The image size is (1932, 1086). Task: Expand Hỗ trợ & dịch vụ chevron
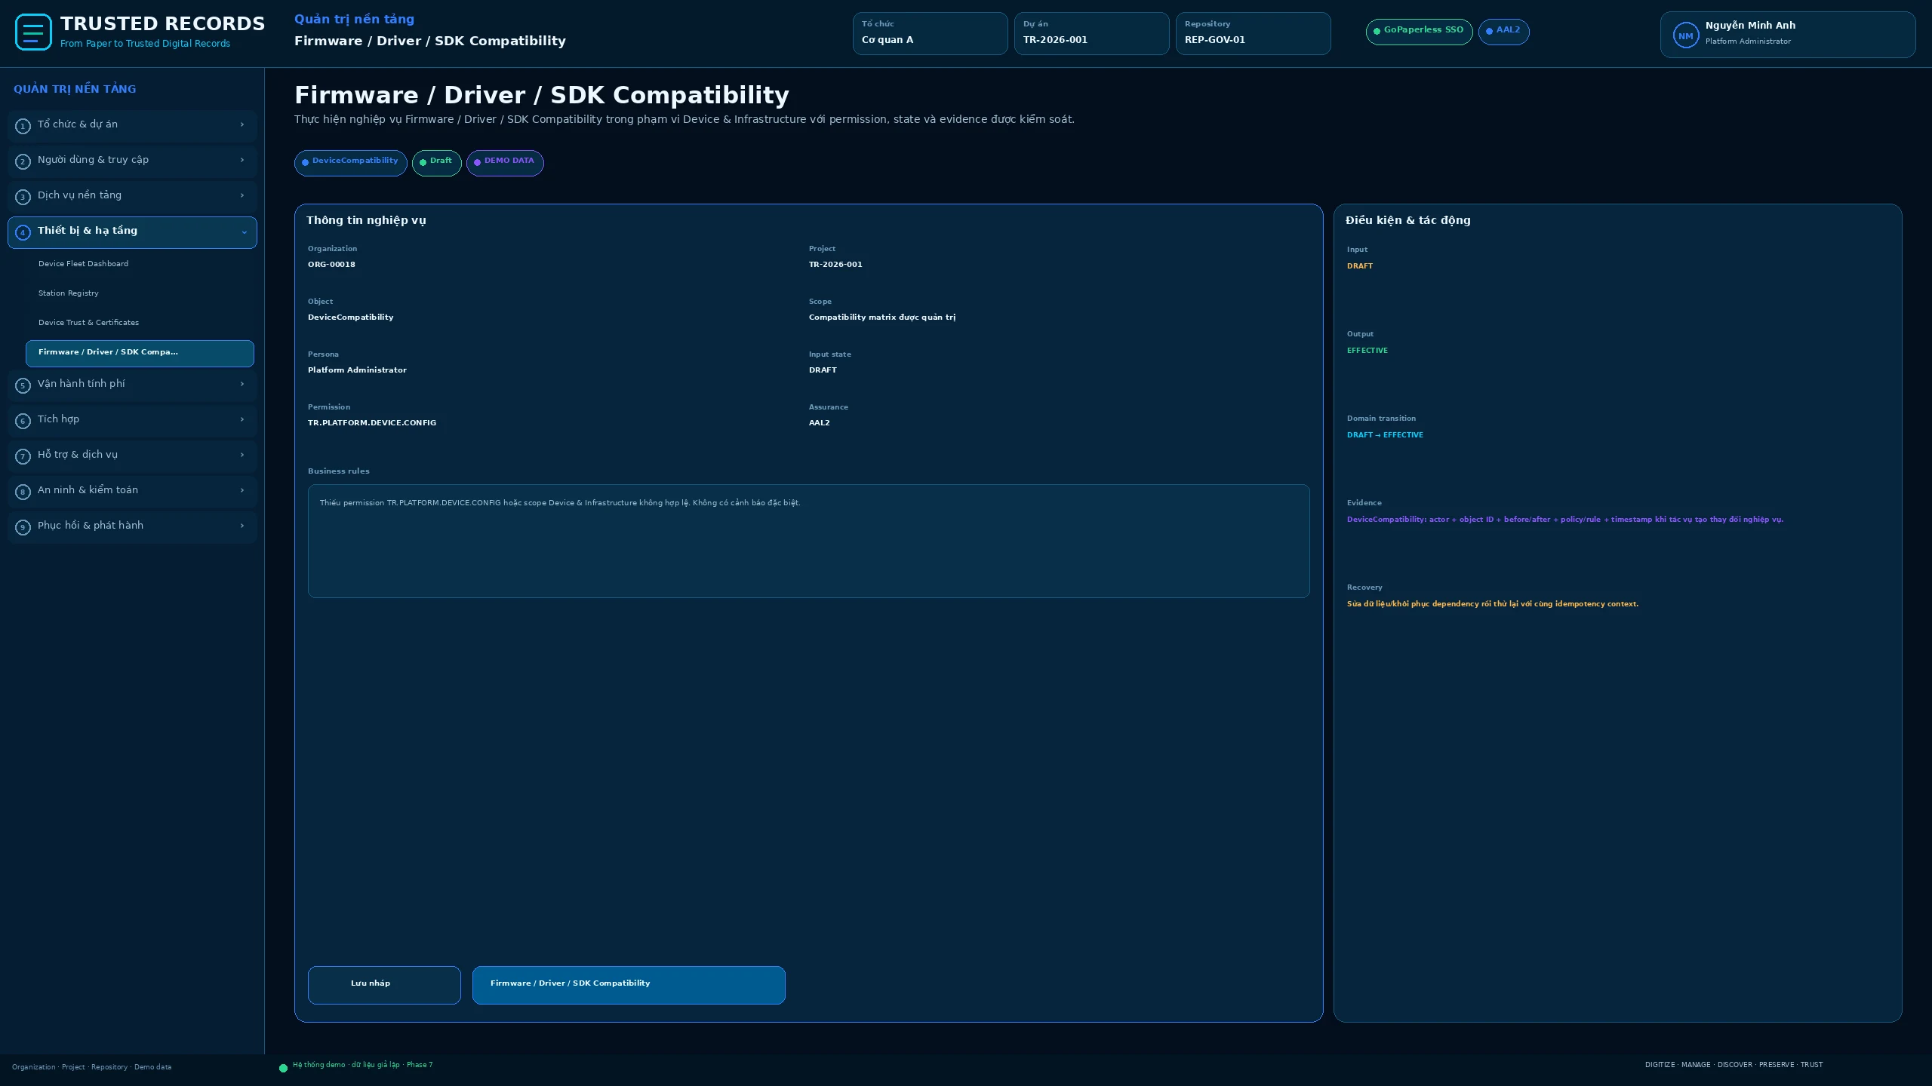click(x=242, y=455)
